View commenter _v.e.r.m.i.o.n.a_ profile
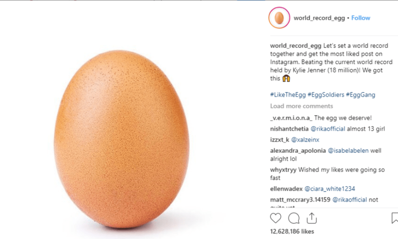The height and width of the screenshot is (239, 398). click(x=291, y=118)
